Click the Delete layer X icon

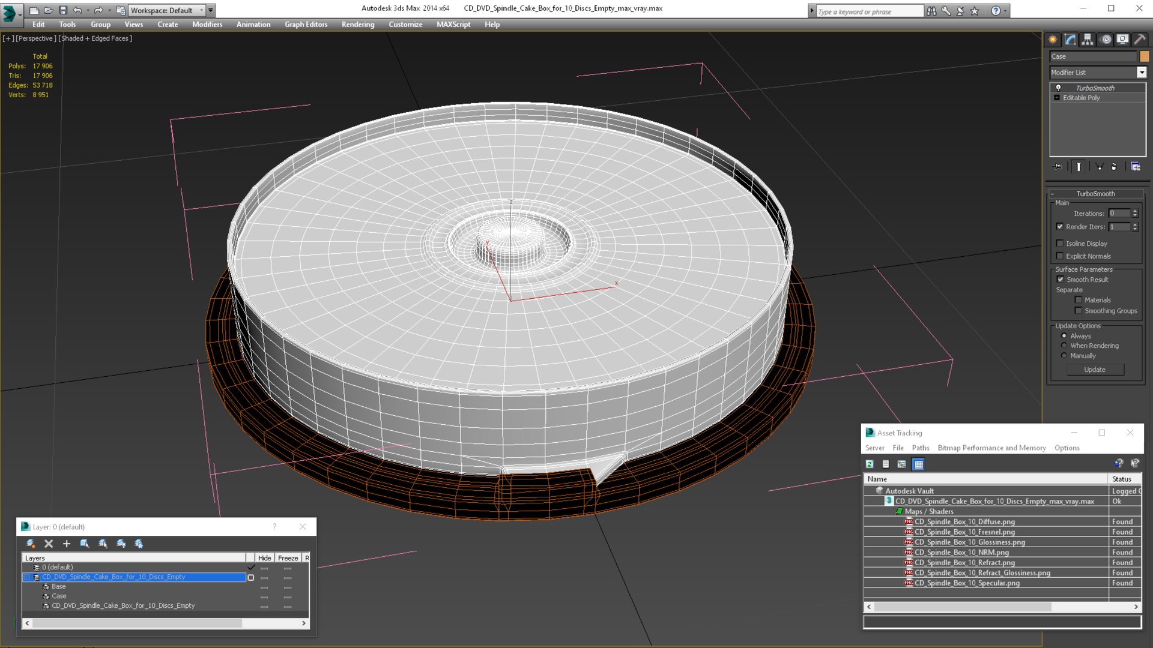click(x=49, y=544)
